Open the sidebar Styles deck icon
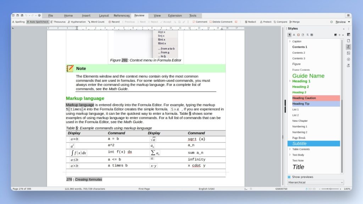Image resolution: width=363 pixels, height=204 pixels. pyautogui.click(x=348, y=47)
